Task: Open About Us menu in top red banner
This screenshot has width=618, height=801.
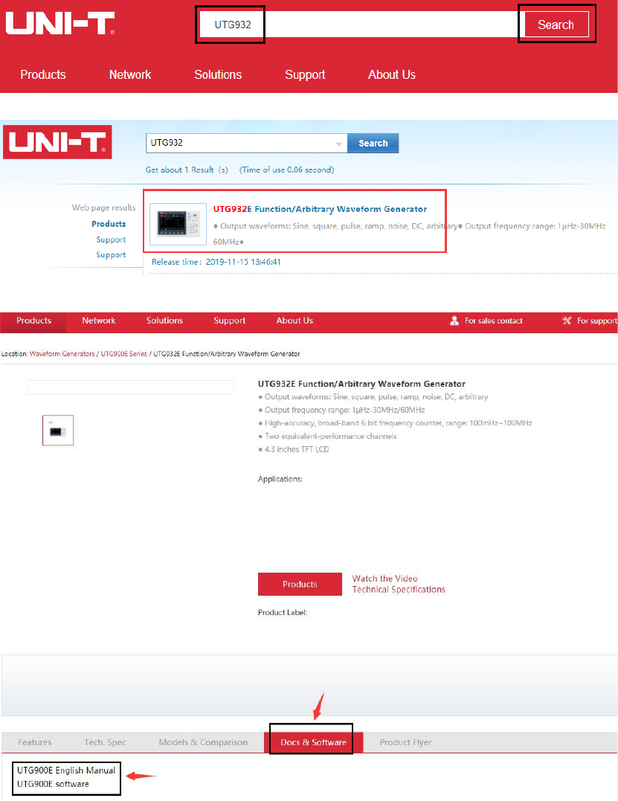Action: click(392, 74)
